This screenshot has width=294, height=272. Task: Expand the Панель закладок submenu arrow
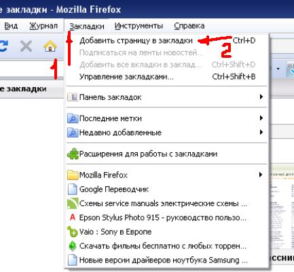[x=261, y=97]
